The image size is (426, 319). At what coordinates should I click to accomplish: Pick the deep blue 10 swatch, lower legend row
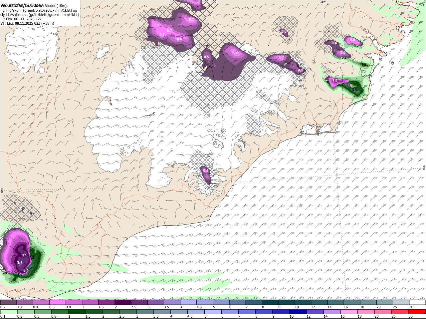point(298,312)
